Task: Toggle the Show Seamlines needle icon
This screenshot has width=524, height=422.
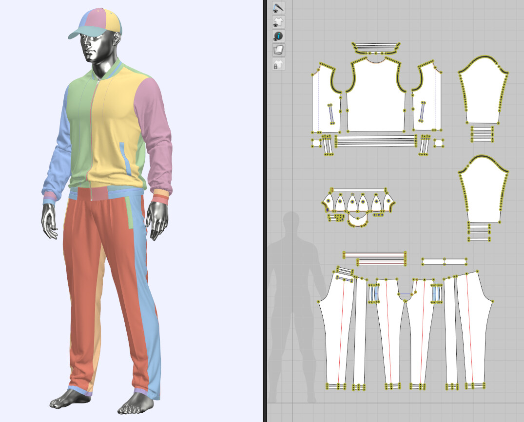Action: (x=278, y=7)
